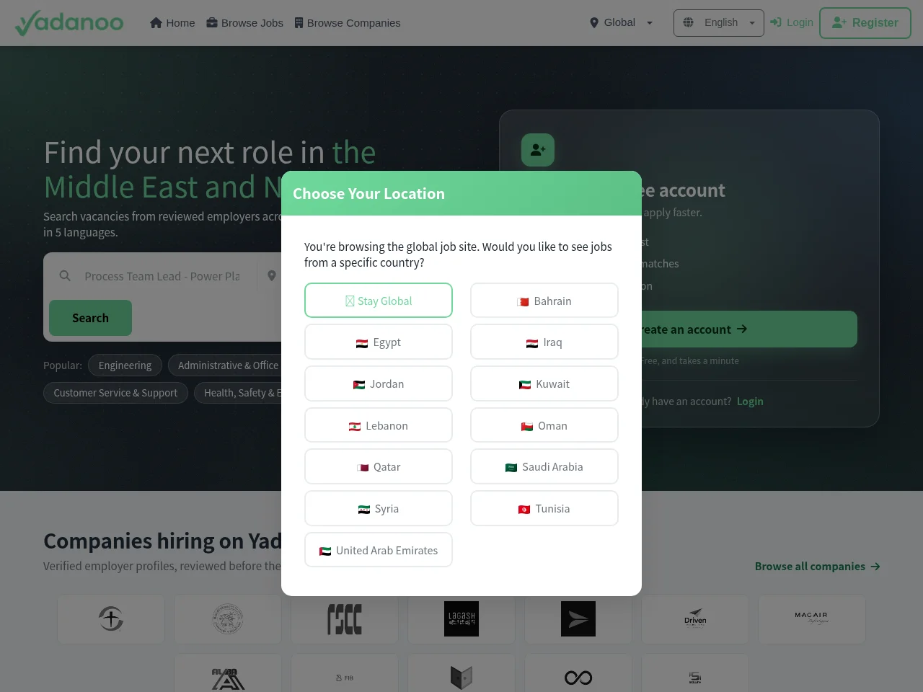Open the English language dropdown
The width and height of the screenshot is (923, 692).
[x=718, y=23]
